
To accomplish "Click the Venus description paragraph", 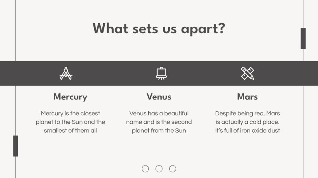I will pyautogui.click(x=159, y=122).
